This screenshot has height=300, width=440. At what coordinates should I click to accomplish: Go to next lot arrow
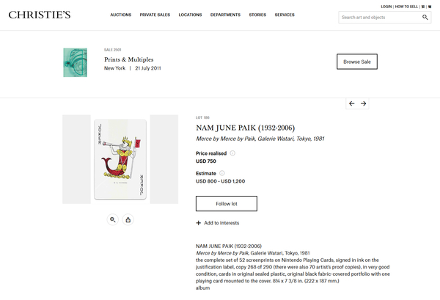coord(364,103)
